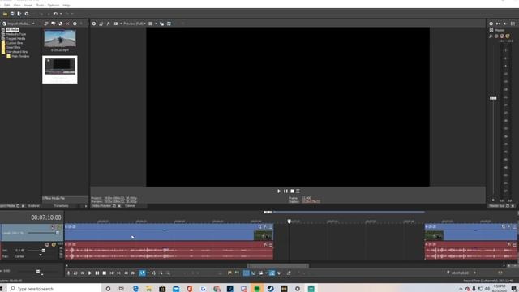Click timeline timecode display 00:07:10.00
Screen dimensions: 519x292
tap(46, 217)
